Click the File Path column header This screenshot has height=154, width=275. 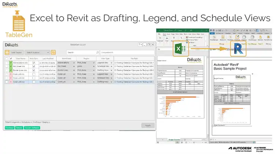tap(134, 58)
